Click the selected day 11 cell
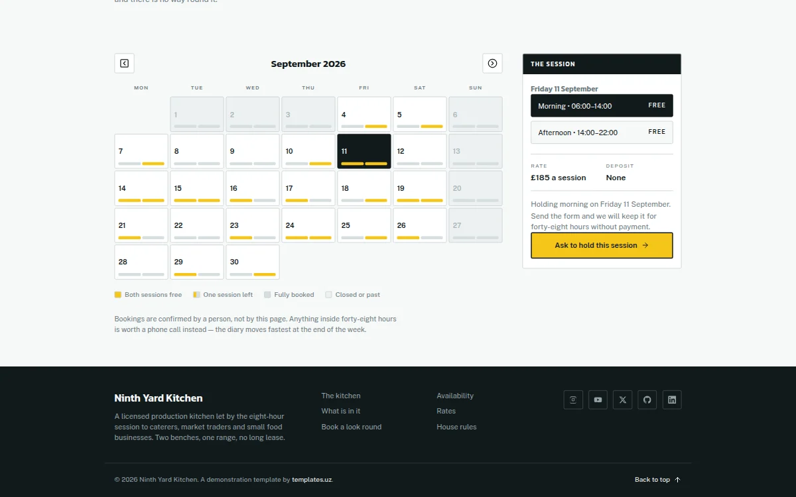The width and height of the screenshot is (796, 497). pos(364,151)
